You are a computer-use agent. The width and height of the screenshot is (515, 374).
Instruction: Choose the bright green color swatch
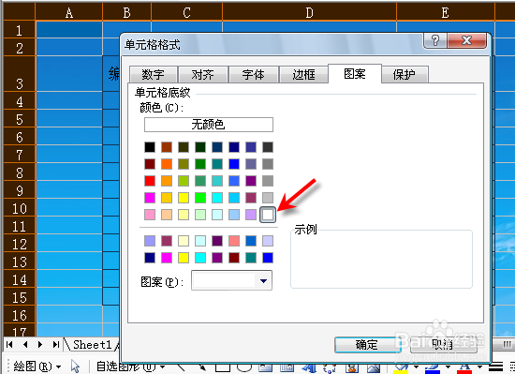coord(200,198)
